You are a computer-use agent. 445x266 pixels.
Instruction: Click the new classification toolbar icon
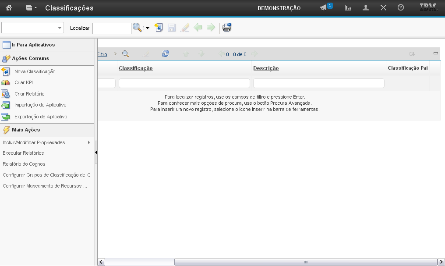click(159, 28)
